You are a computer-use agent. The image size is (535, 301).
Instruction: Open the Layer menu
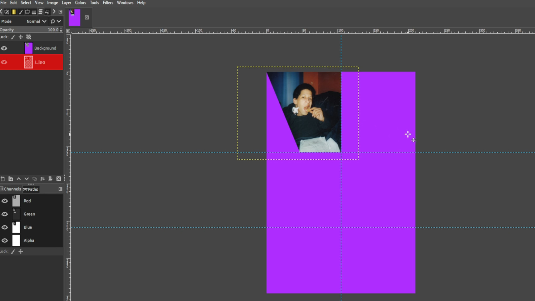tap(66, 3)
